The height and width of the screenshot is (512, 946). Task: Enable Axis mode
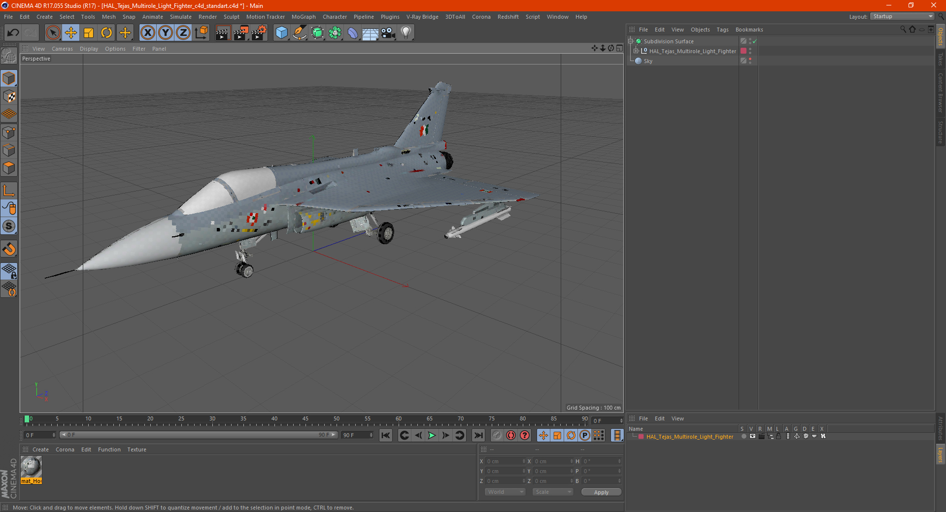tap(9, 190)
